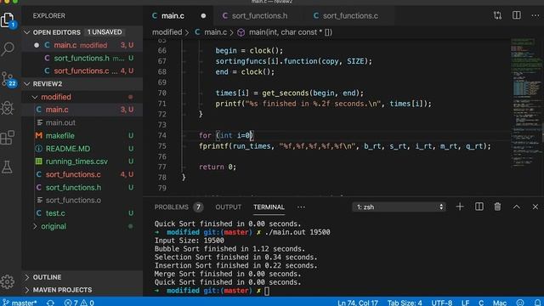Open sort_functions.o in explorer

click(82, 201)
